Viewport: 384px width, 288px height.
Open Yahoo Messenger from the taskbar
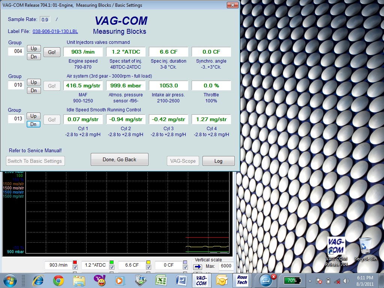[100, 280]
